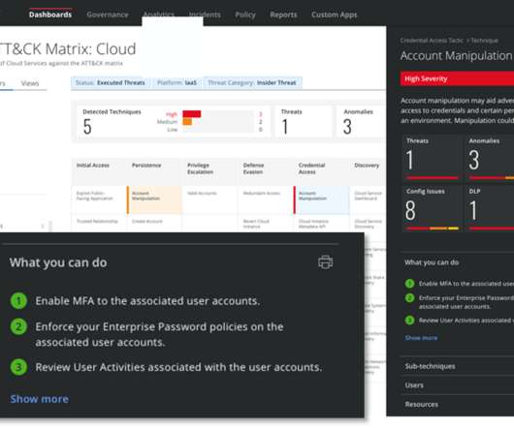Click the Exploit Public-Facing Application cell
Screen dimensions: 514x428
point(98,199)
